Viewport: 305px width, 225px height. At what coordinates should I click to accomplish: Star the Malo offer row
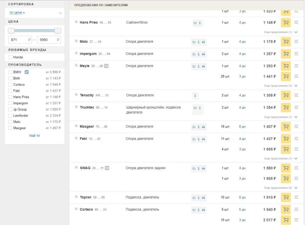76,41
